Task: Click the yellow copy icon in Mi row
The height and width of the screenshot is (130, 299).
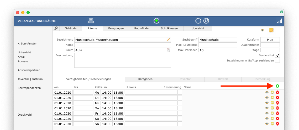Action: coord(272,103)
